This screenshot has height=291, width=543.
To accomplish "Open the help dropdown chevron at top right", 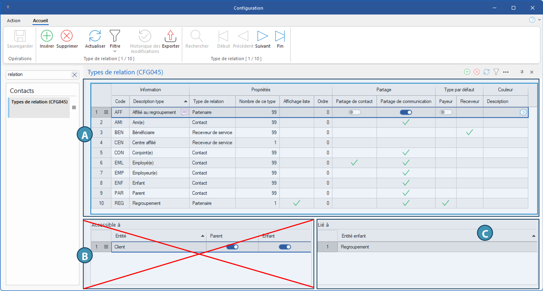I will (539, 20).
